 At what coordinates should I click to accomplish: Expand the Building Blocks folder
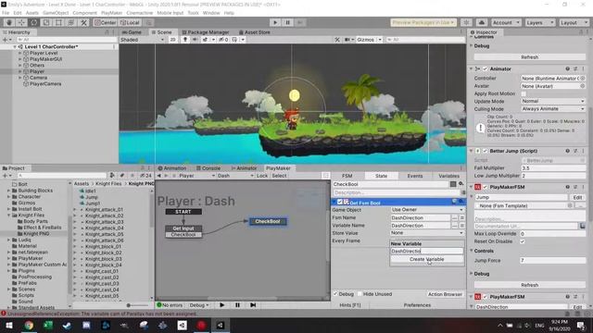click(8, 191)
